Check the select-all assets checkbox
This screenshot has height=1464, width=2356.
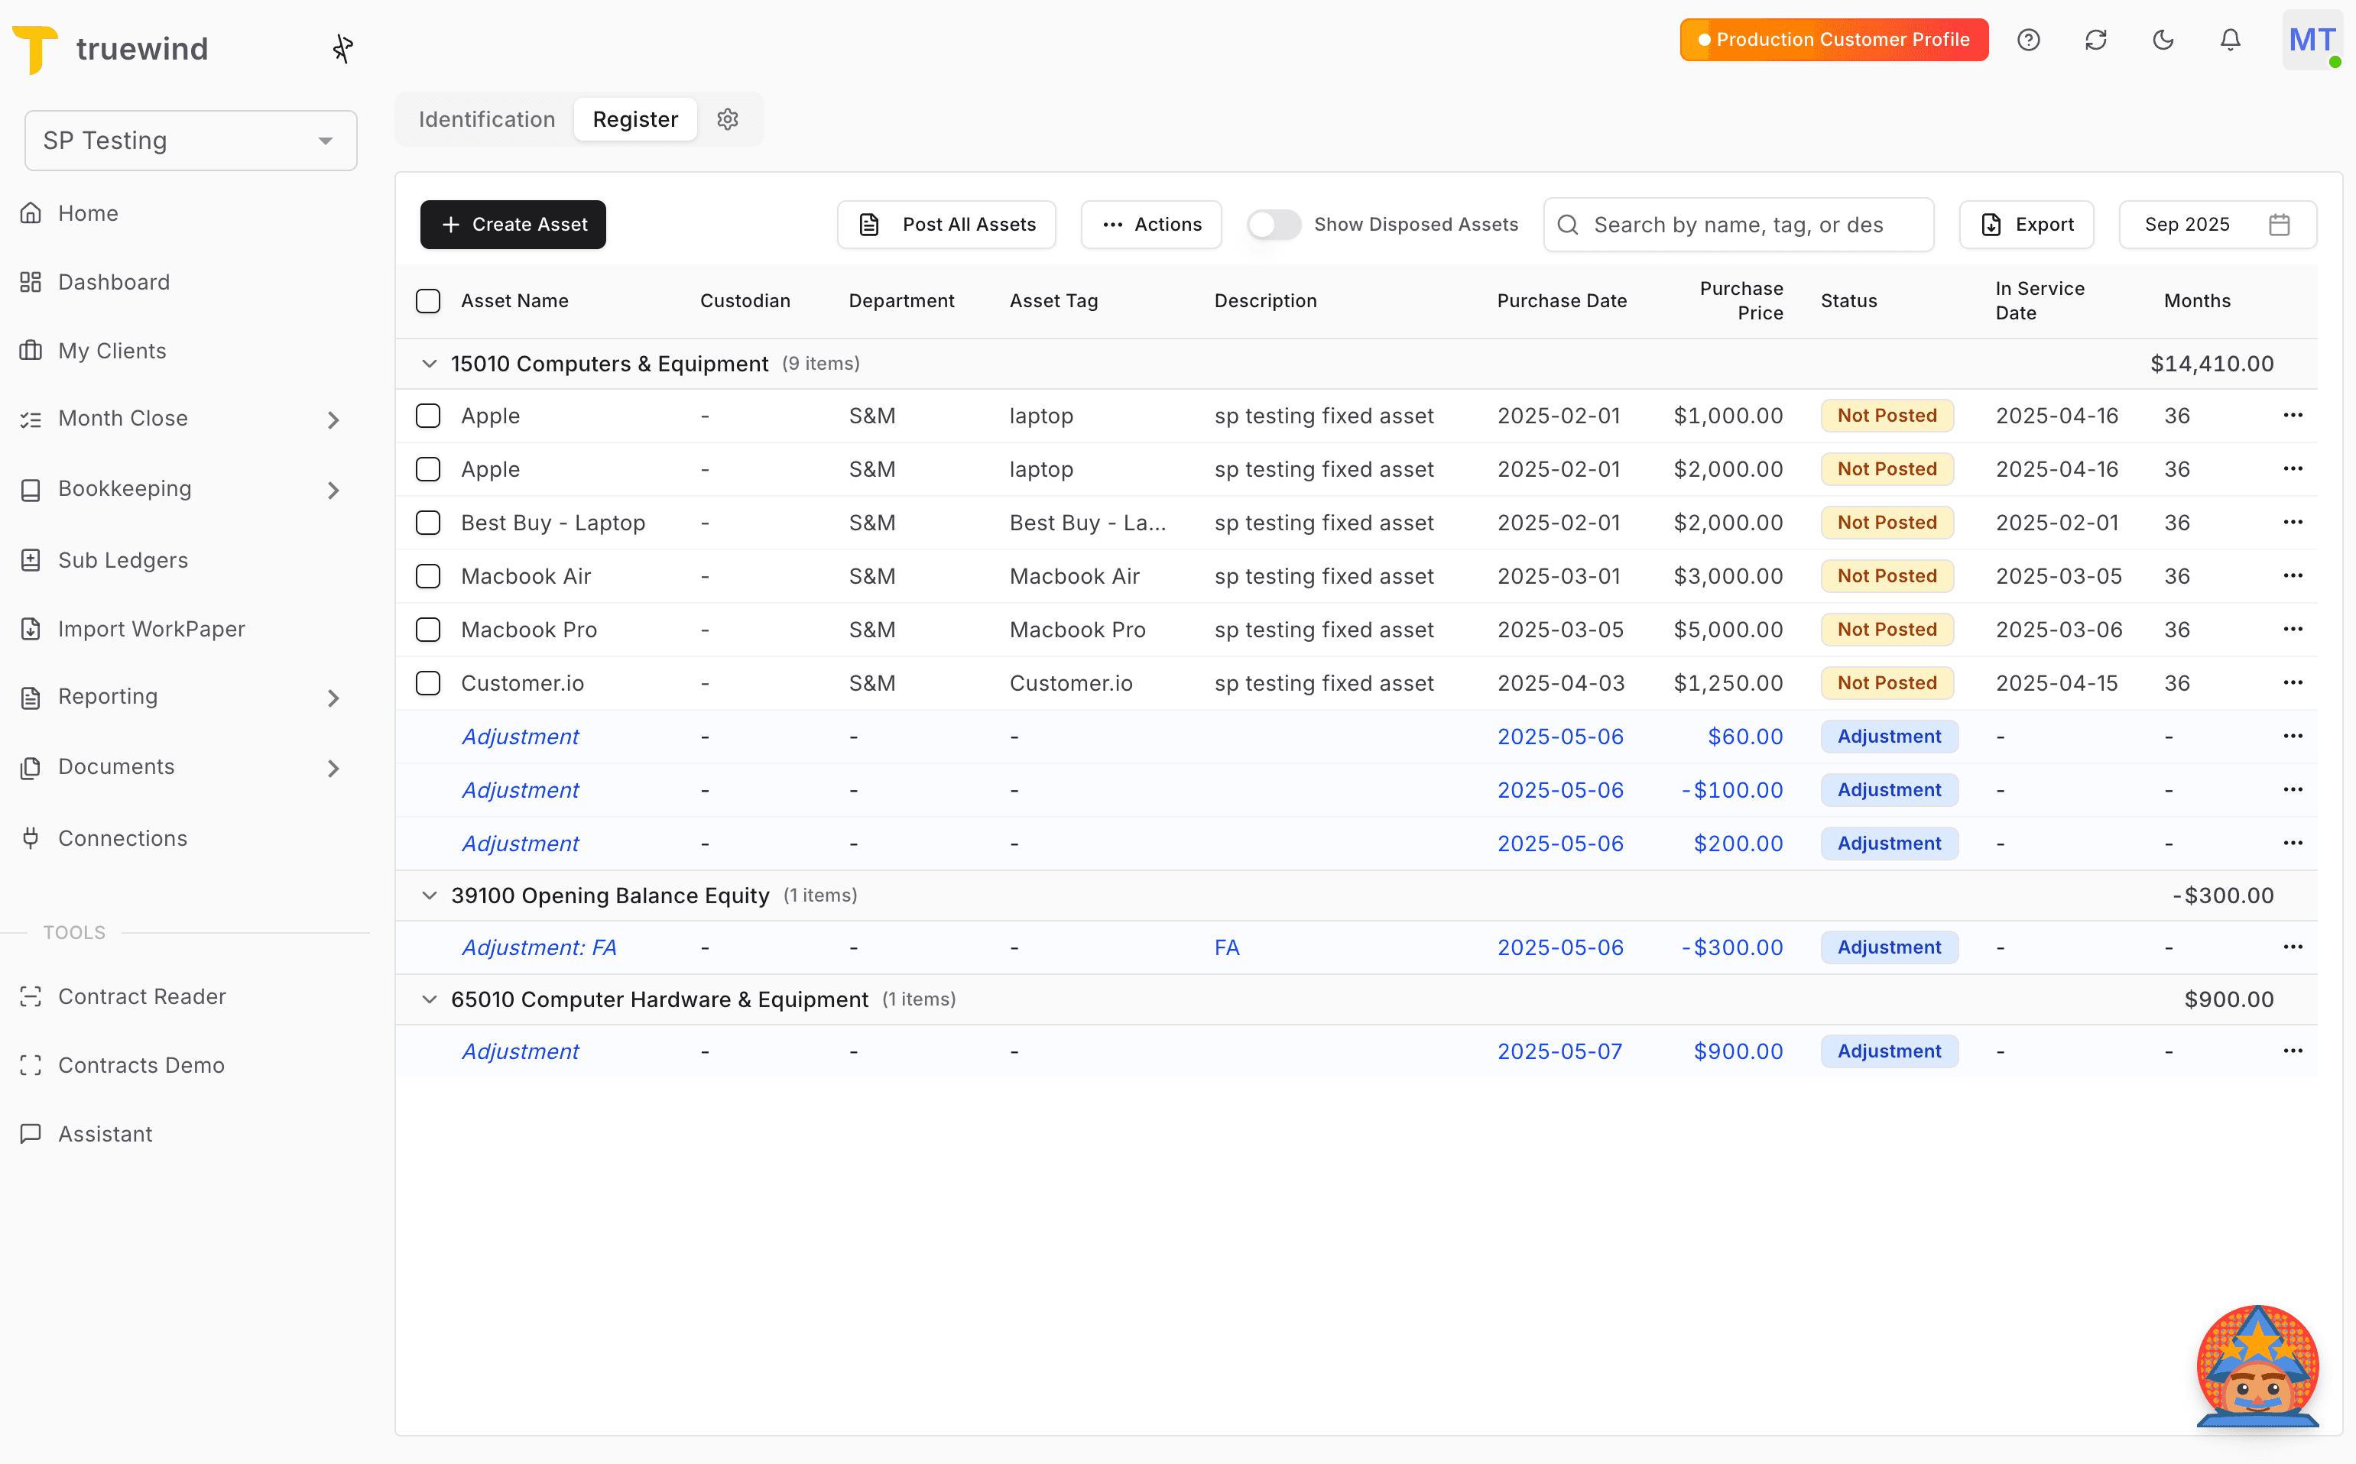[427, 301]
